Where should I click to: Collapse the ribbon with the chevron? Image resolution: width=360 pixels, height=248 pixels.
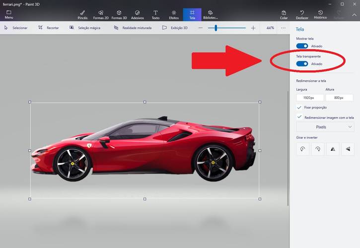354,15
